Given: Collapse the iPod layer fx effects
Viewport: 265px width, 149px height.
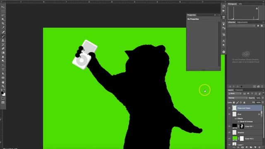Looking at the screenshot, I should coord(261,114).
